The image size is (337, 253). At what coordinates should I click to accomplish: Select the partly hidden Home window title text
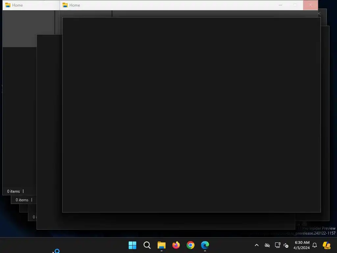click(17, 5)
